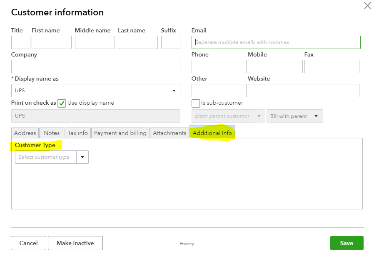Open the Attachments tab
The image size is (374, 258).
click(x=170, y=133)
